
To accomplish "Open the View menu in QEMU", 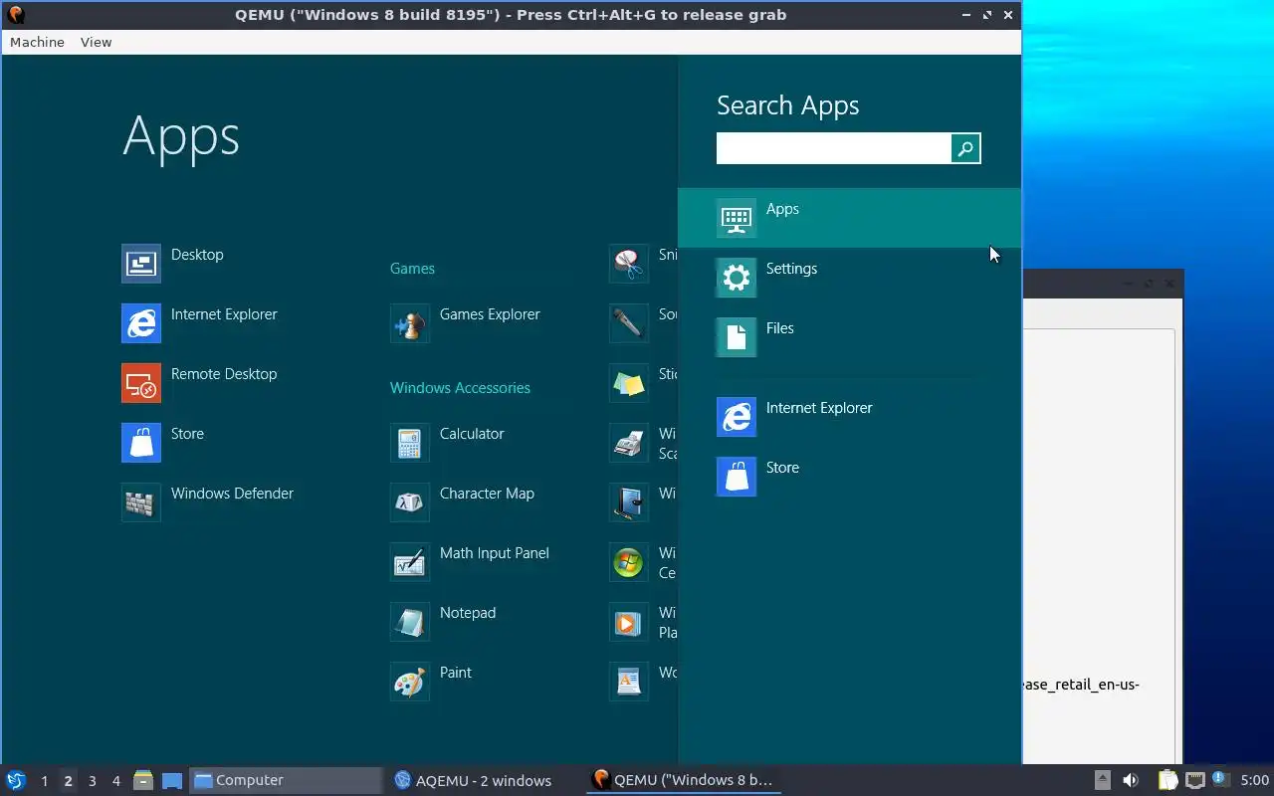I will [x=97, y=42].
